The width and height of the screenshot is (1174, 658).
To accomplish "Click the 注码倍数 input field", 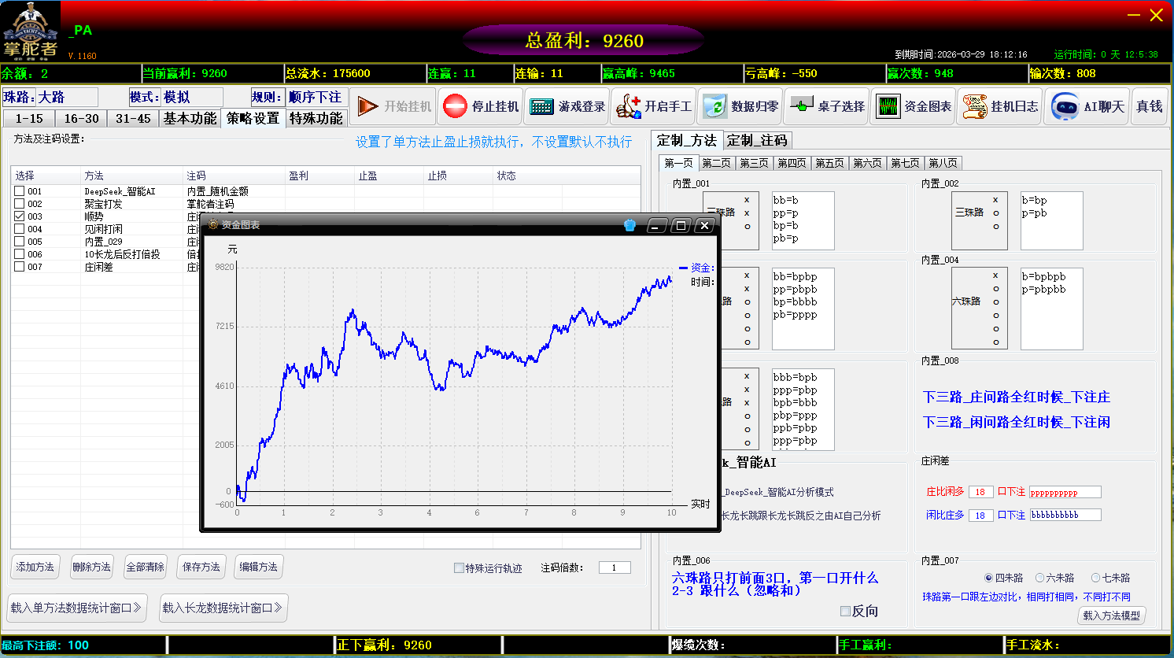I will pos(614,567).
